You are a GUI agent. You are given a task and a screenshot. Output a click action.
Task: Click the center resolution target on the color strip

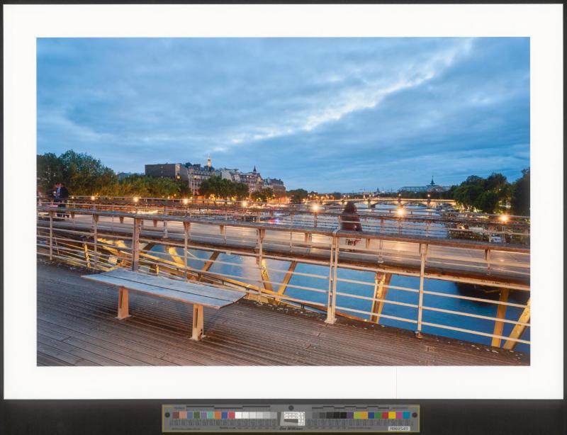coord(293,417)
